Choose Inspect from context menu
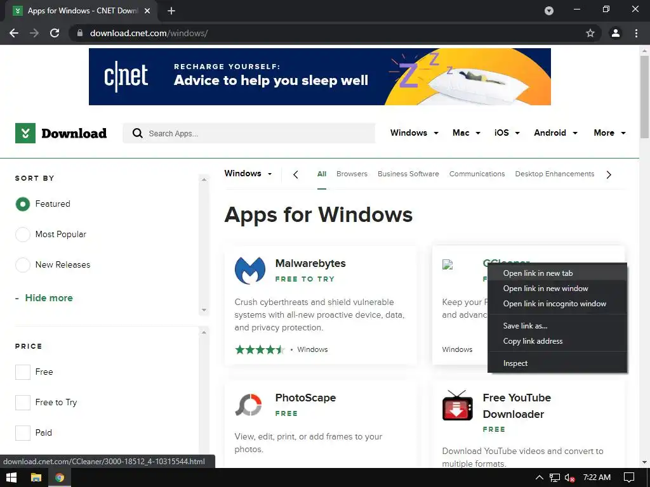The image size is (650, 487). point(557,363)
